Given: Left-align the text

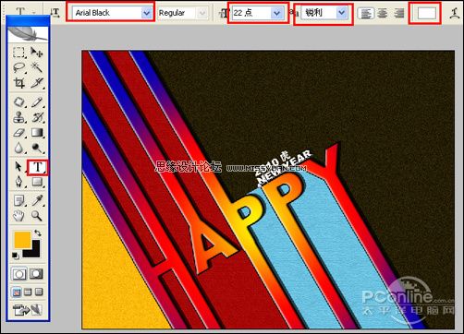Looking at the screenshot, I should coord(366,13).
